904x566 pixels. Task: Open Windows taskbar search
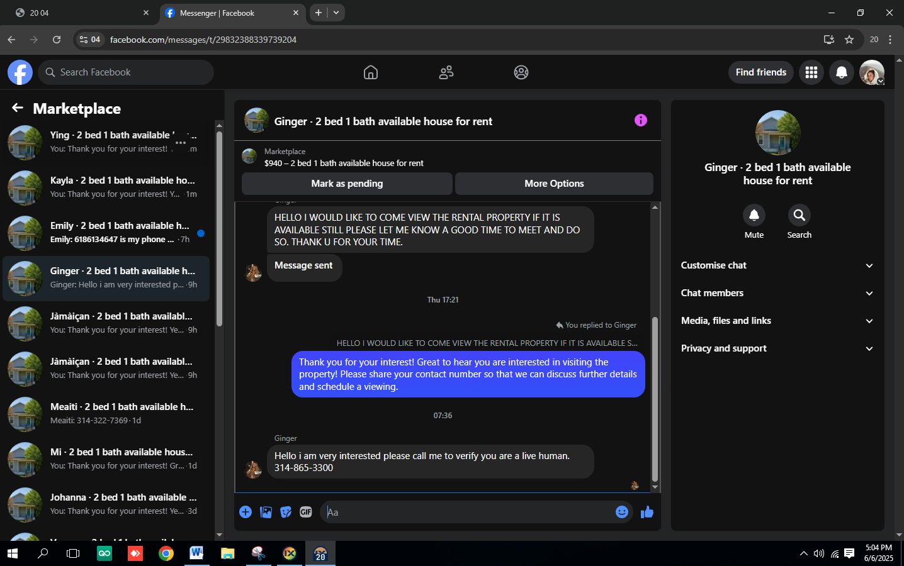click(x=43, y=553)
